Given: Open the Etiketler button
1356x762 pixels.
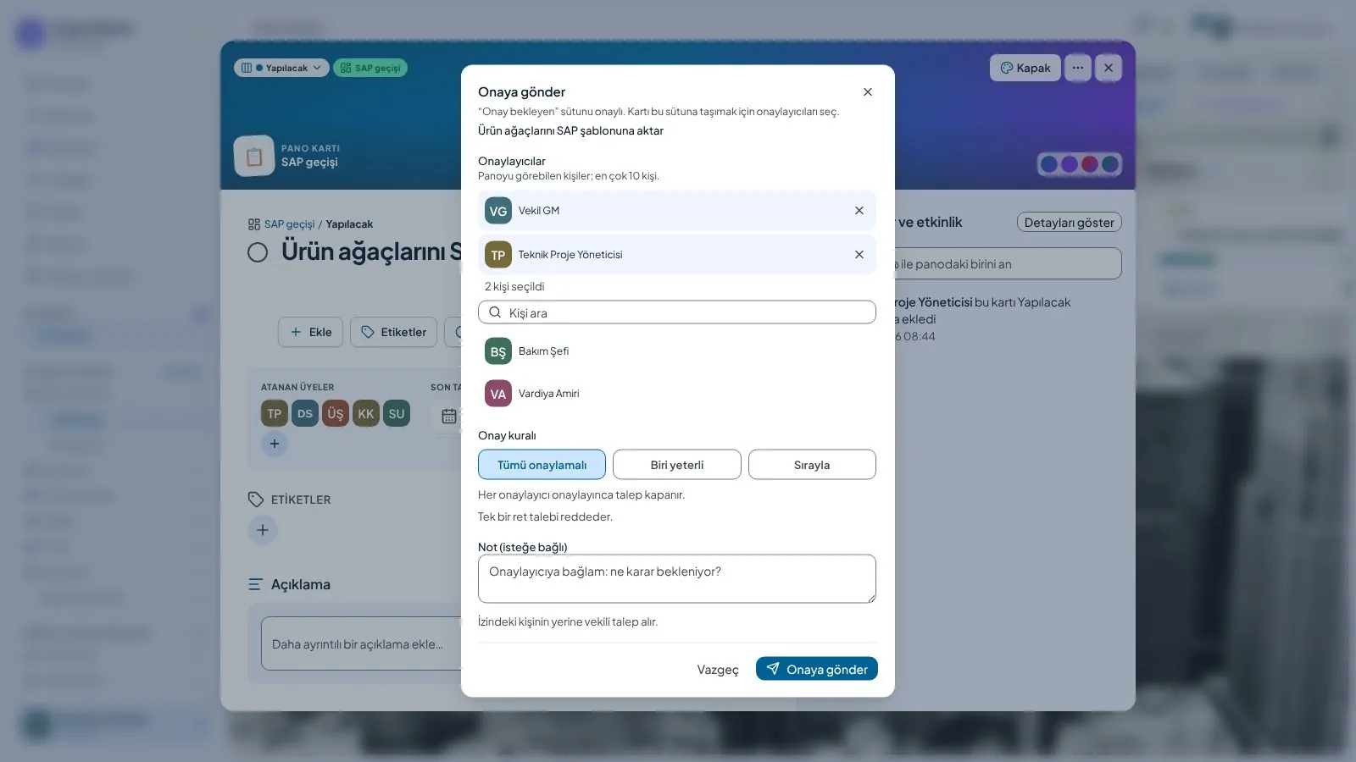Looking at the screenshot, I should [394, 332].
